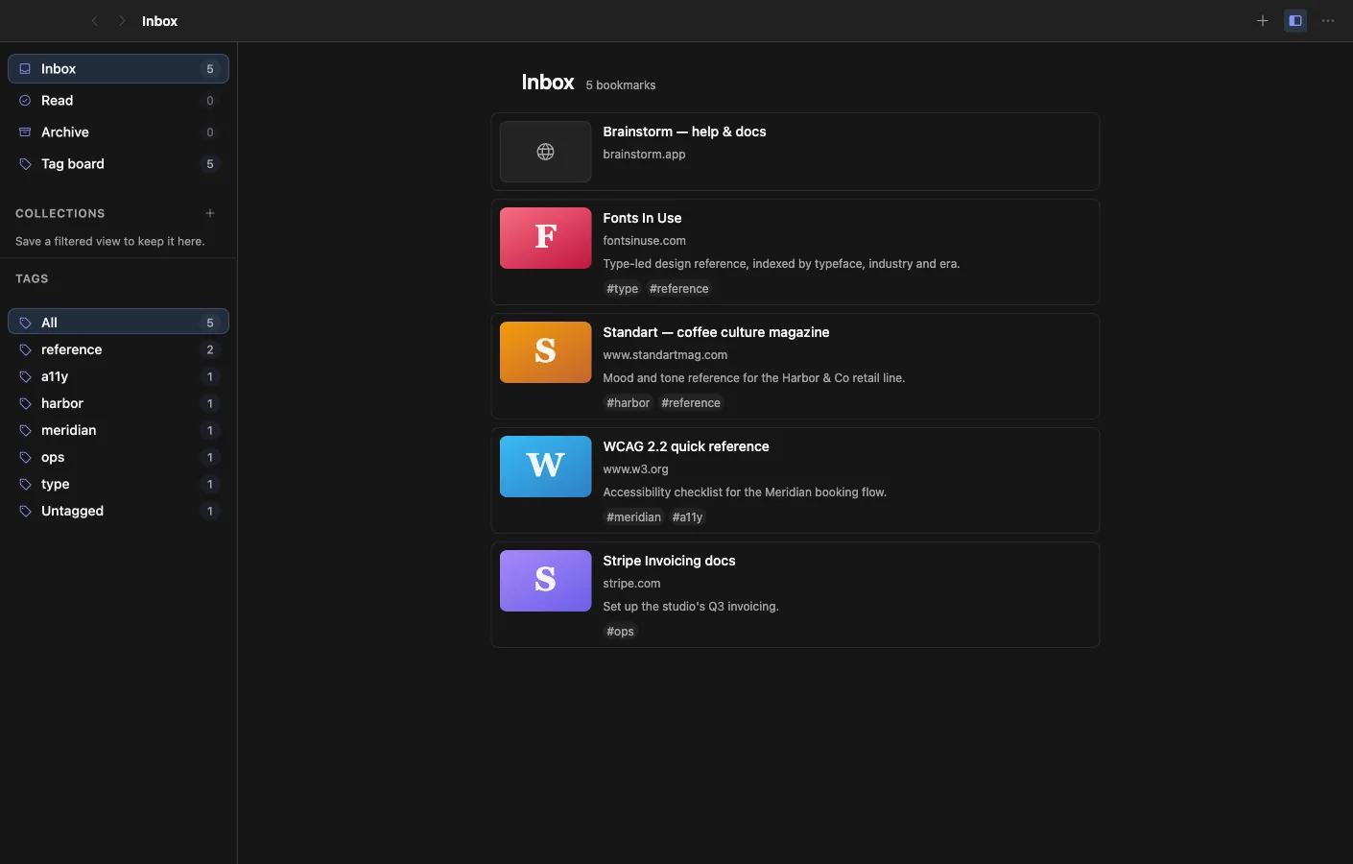Image resolution: width=1353 pixels, height=864 pixels.
Task: Toggle the sidebar panel button
Action: tap(1295, 20)
